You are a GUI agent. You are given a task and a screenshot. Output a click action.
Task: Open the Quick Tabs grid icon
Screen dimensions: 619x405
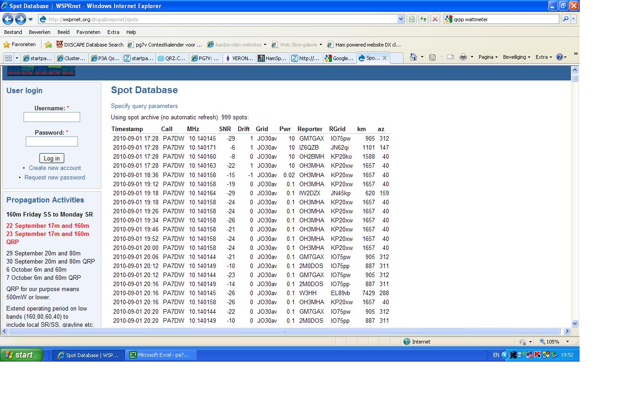point(8,58)
